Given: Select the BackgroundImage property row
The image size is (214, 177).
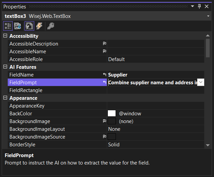Looking at the screenshot, I should pyautogui.click(x=57, y=121).
